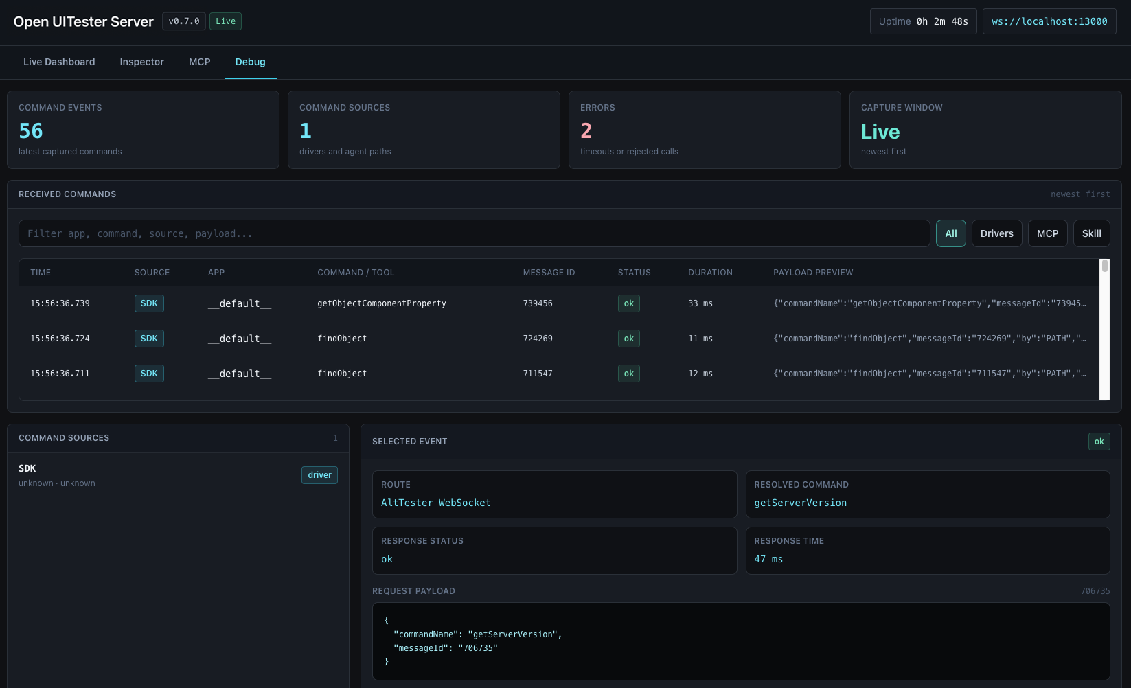
Task: Select the SDK entry in Command Sources
Action: [178, 475]
